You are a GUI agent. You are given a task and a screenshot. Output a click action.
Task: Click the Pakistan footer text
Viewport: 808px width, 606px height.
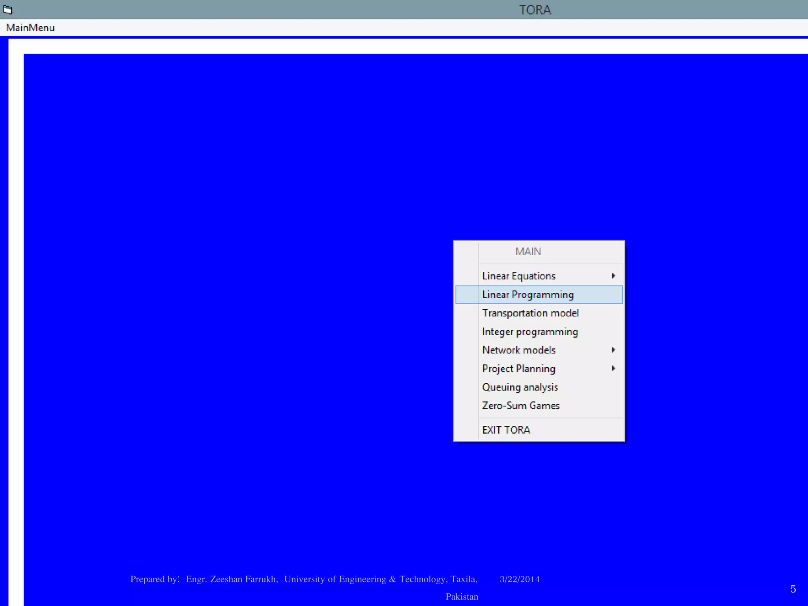coord(462,597)
